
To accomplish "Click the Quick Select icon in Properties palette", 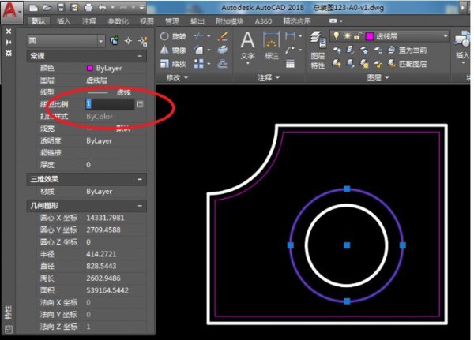I will tap(142, 40).
